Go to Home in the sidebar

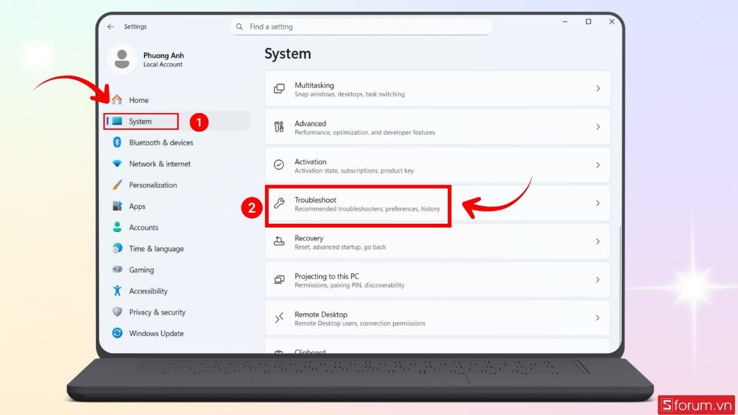tap(177, 100)
